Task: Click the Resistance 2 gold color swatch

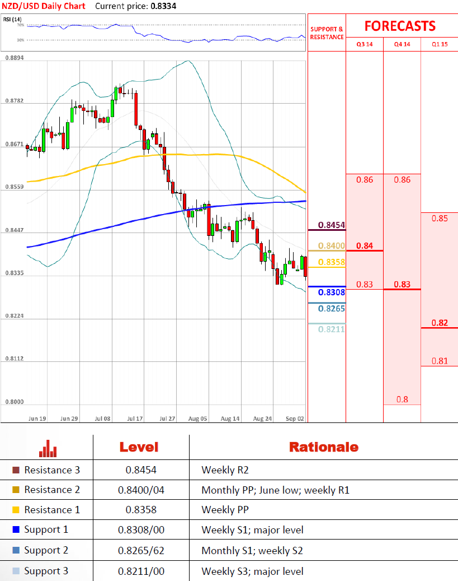Action: coord(16,490)
